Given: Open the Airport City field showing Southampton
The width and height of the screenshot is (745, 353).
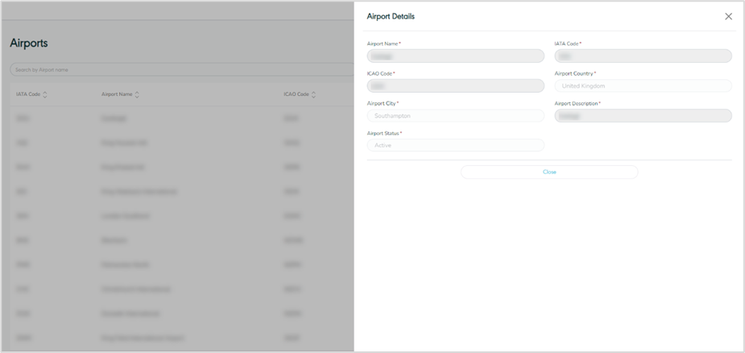Looking at the screenshot, I should click(455, 116).
